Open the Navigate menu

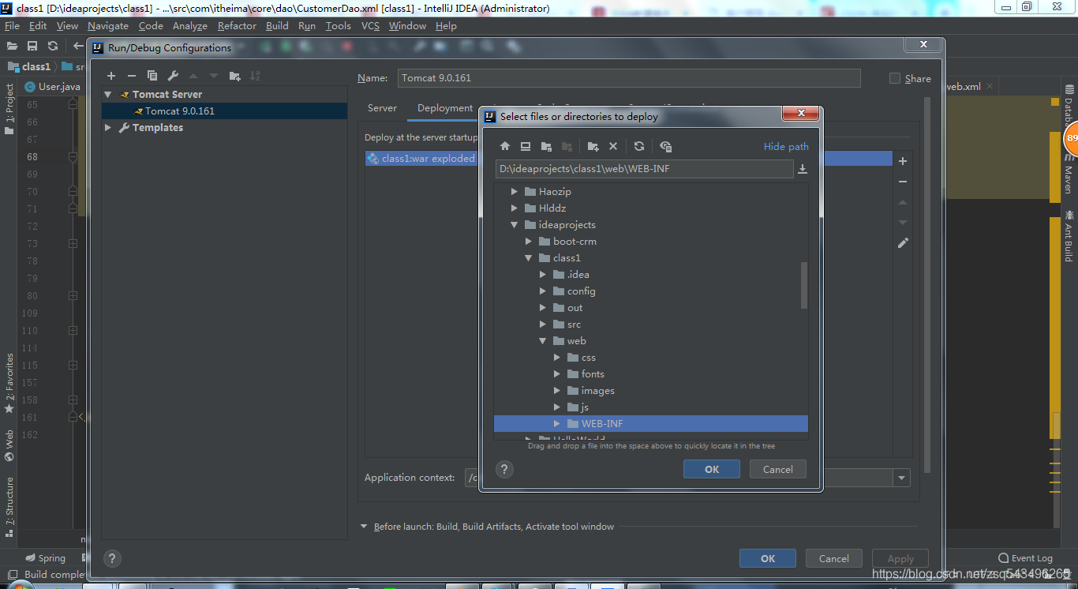coord(108,25)
